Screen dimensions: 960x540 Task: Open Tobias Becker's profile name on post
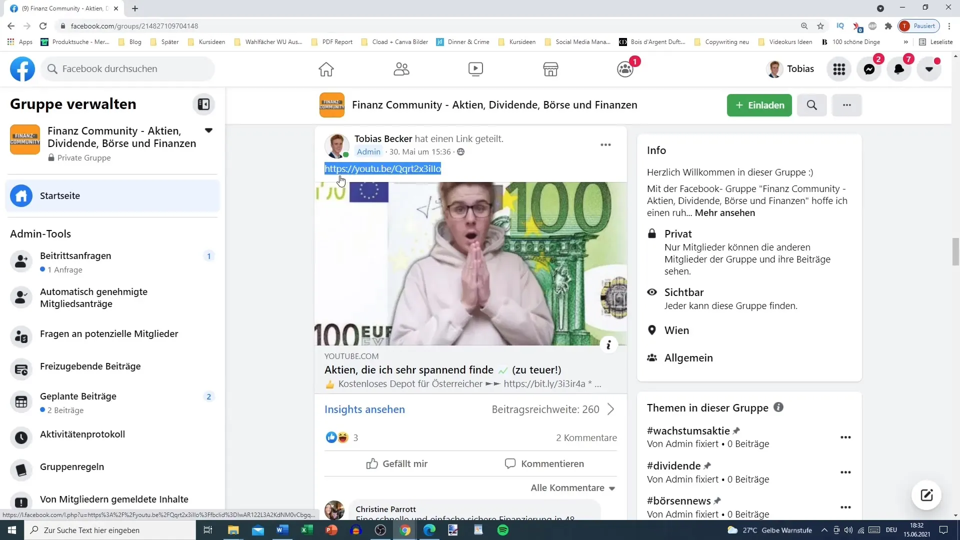tap(383, 139)
